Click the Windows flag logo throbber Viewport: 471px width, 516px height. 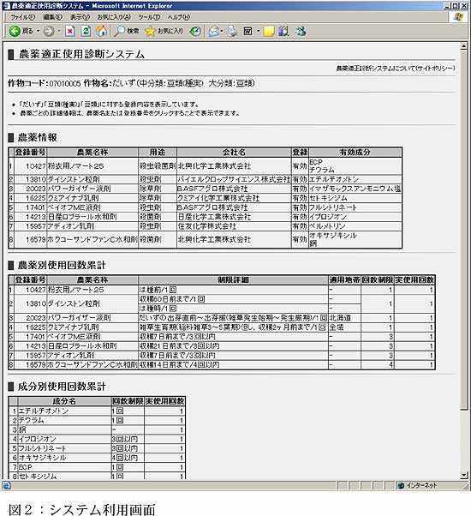(x=458, y=17)
